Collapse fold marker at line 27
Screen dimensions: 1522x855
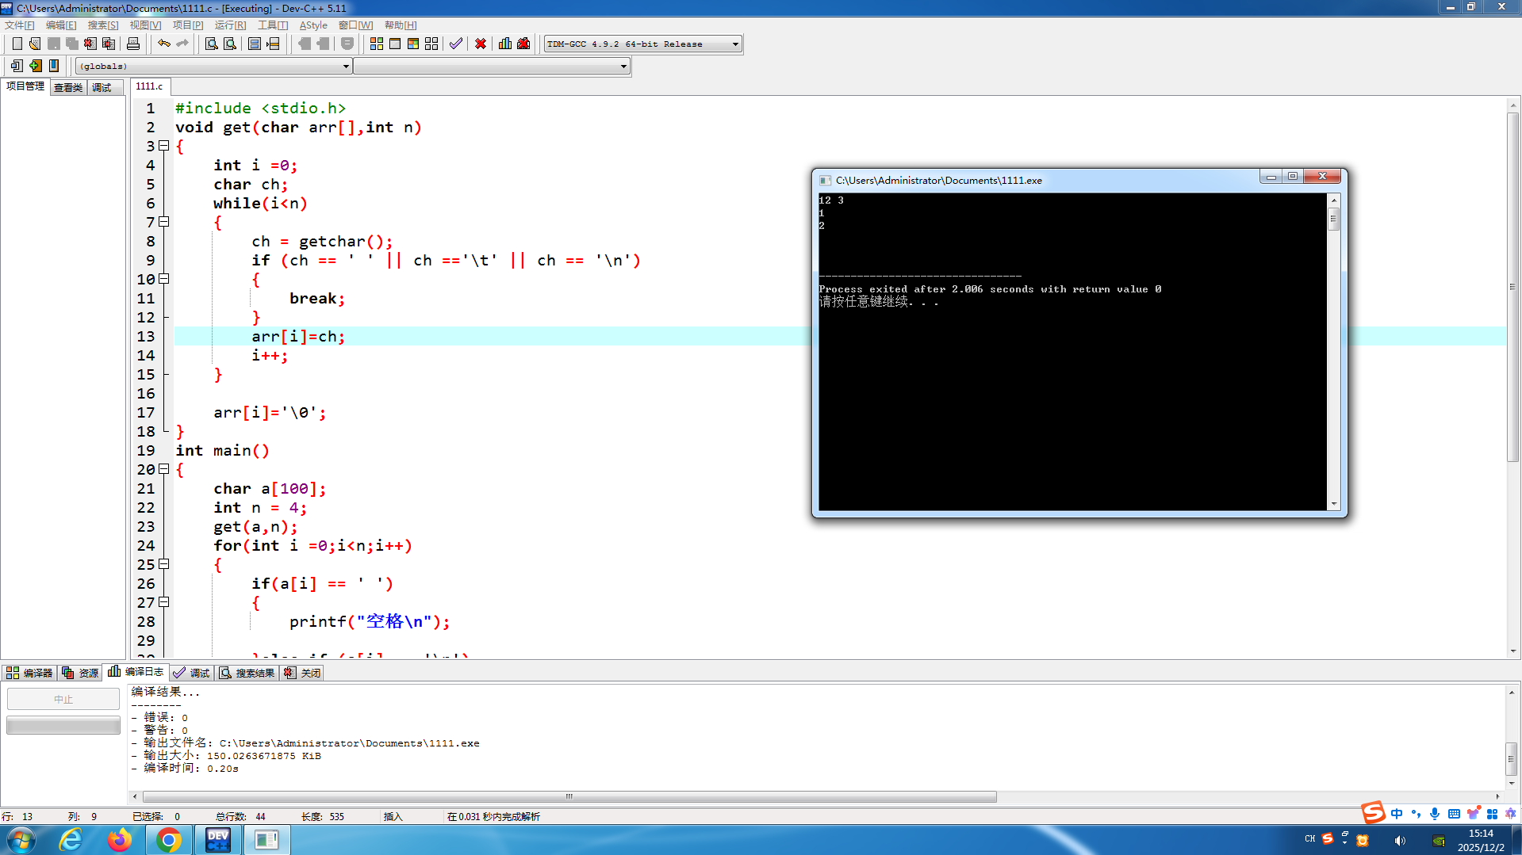pyautogui.click(x=164, y=602)
